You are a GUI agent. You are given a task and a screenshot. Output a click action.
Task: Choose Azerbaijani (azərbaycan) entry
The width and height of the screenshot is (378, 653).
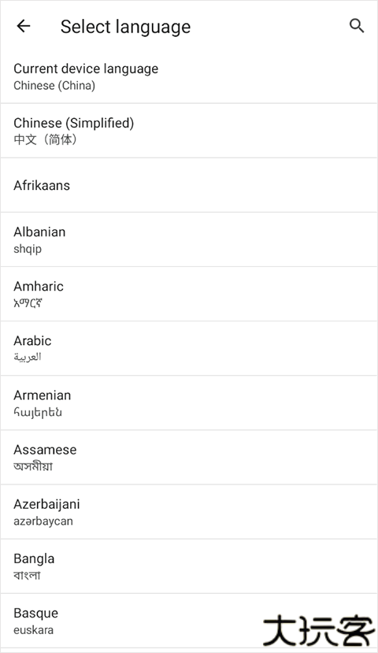pyautogui.click(x=189, y=512)
